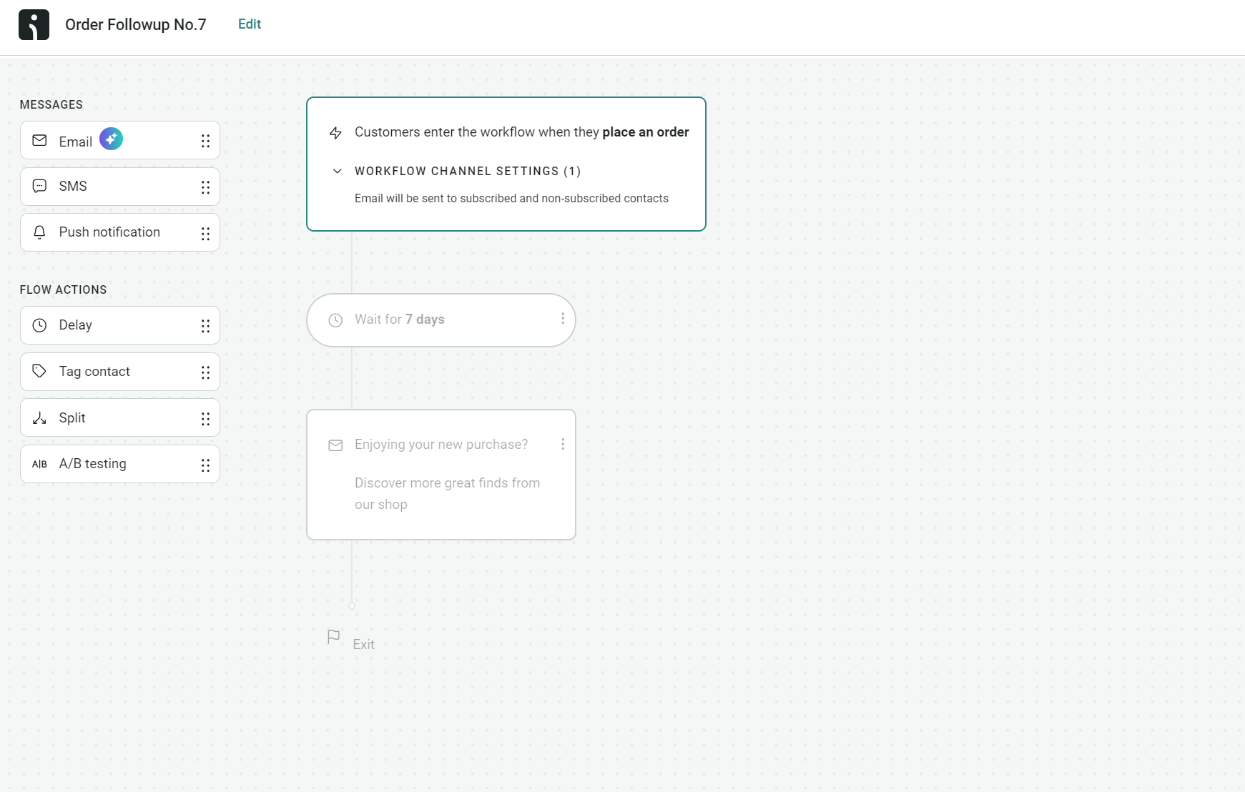Click the Split flow action icon
This screenshot has height=792, width=1245.
39,417
